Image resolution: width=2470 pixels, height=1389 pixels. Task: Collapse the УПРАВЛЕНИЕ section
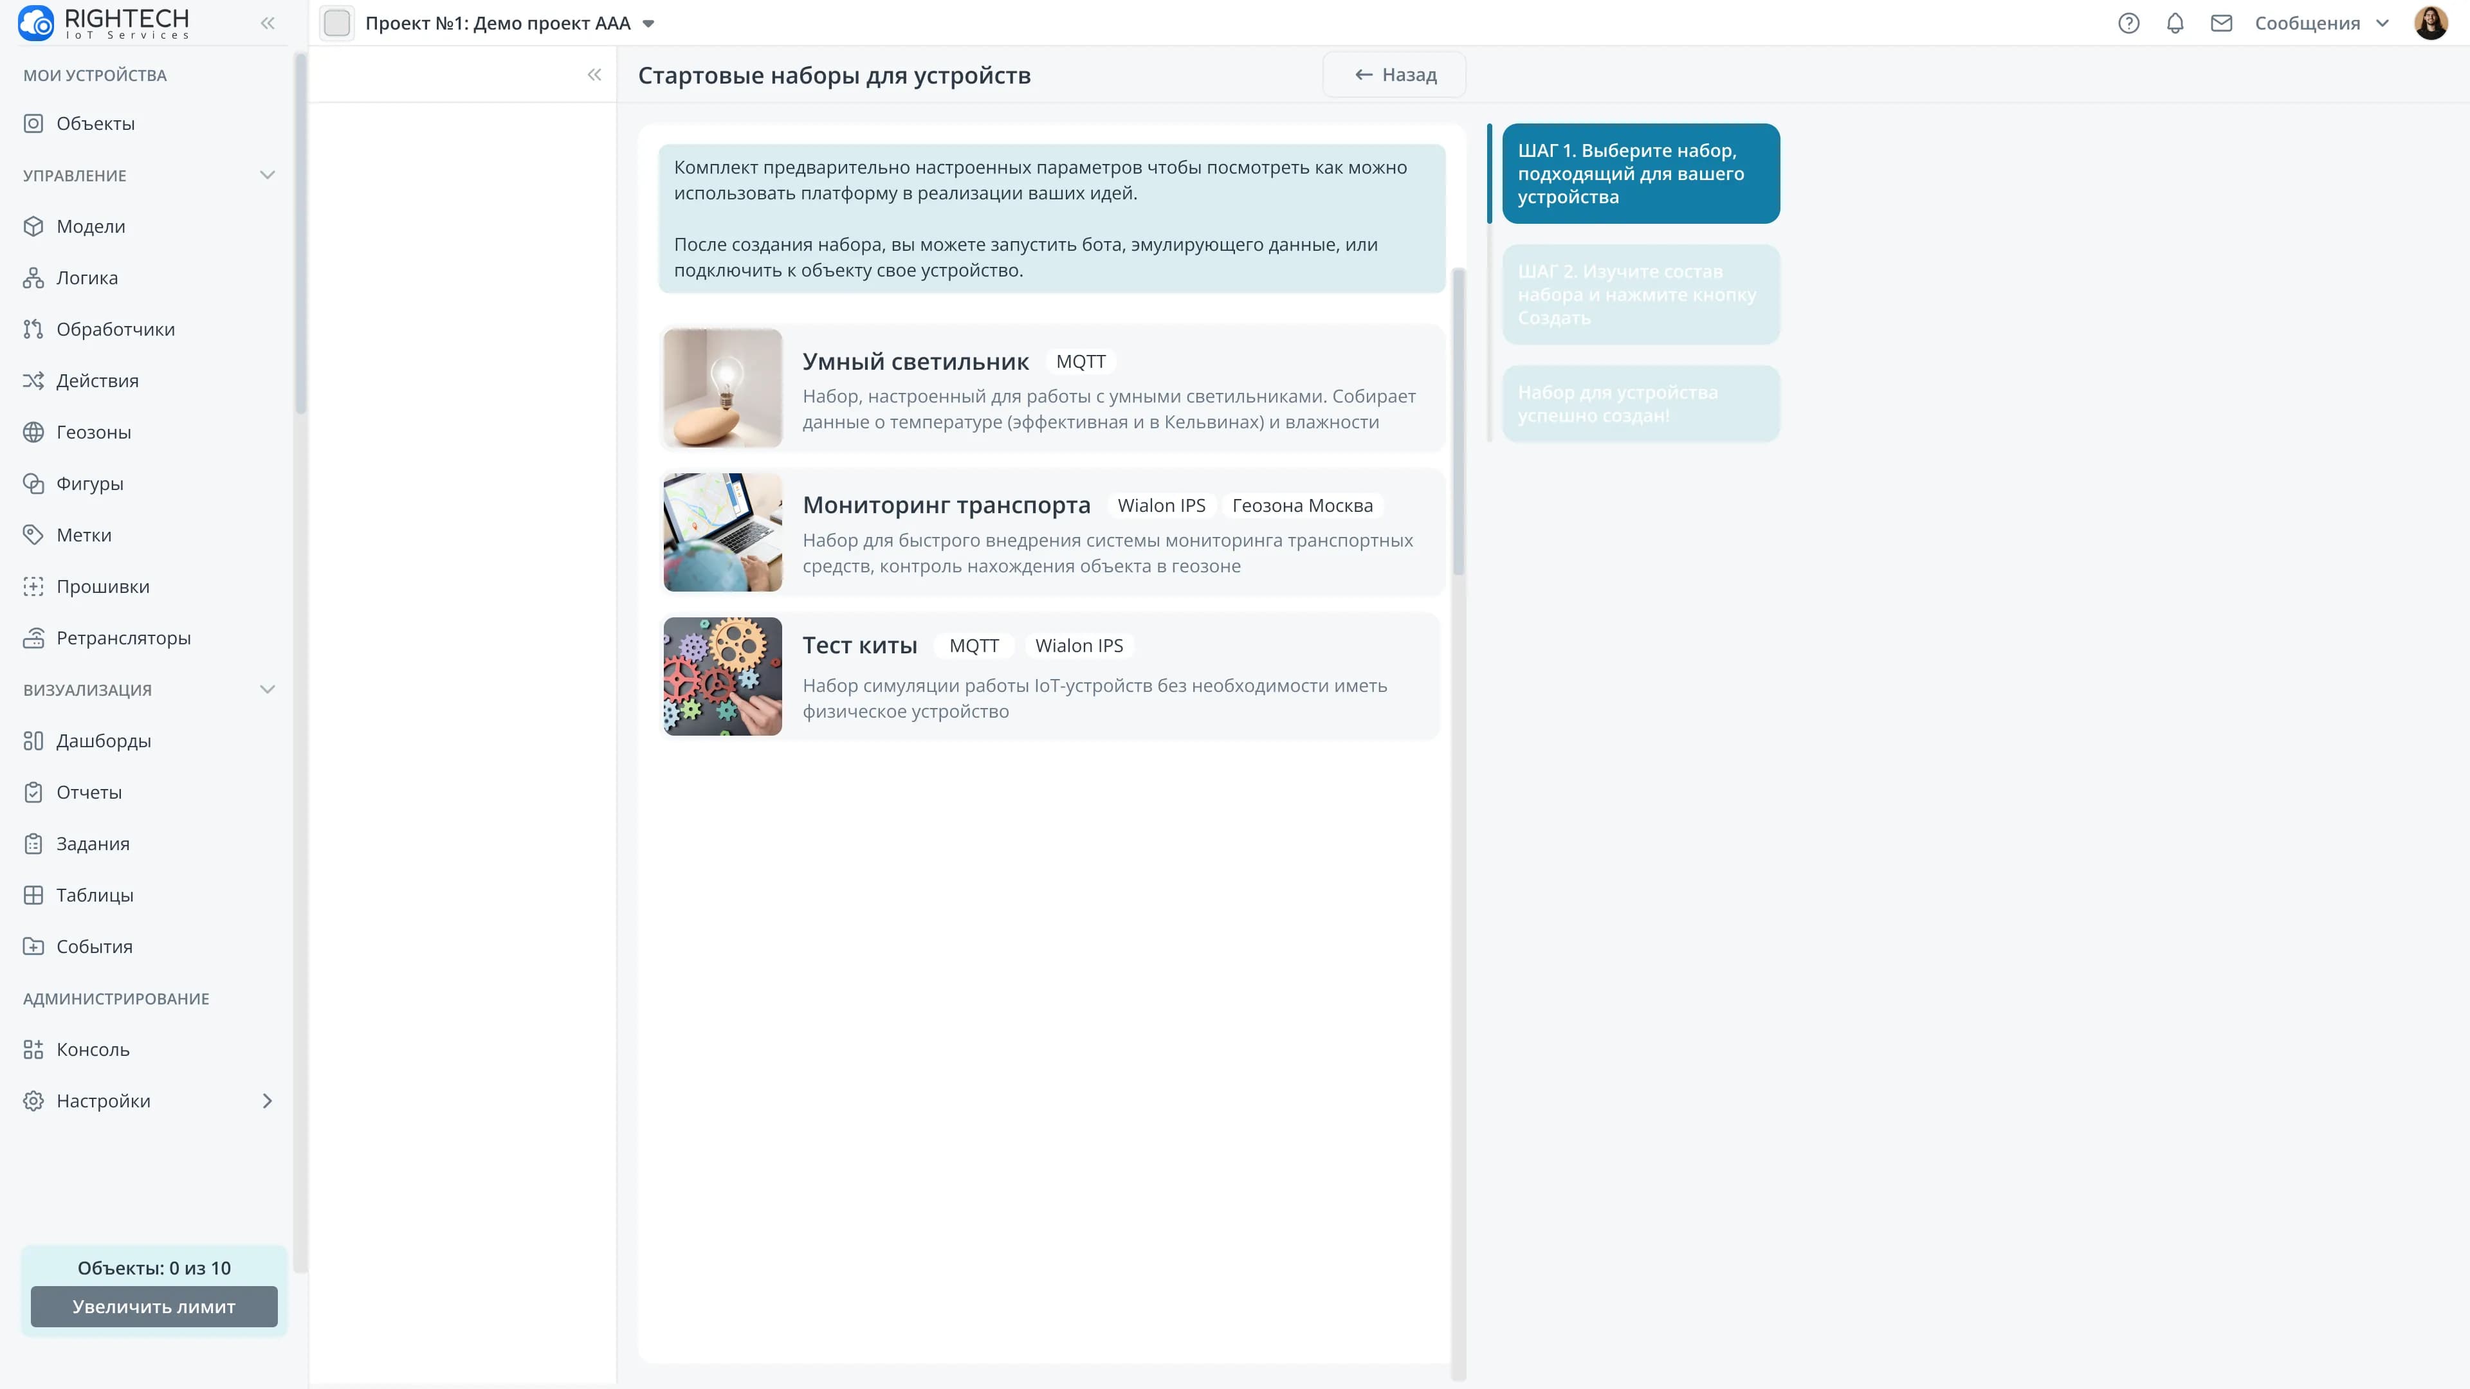click(x=268, y=176)
